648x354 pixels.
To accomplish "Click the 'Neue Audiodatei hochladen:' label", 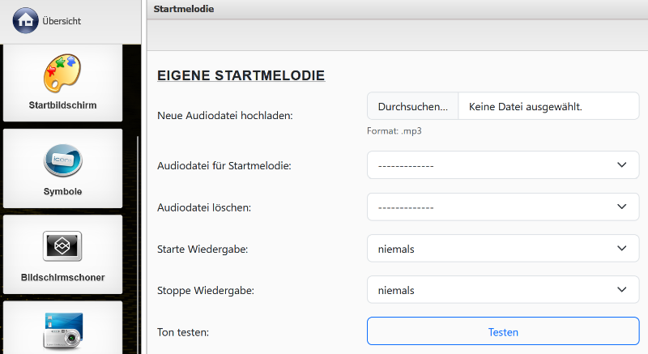I will [224, 116].
